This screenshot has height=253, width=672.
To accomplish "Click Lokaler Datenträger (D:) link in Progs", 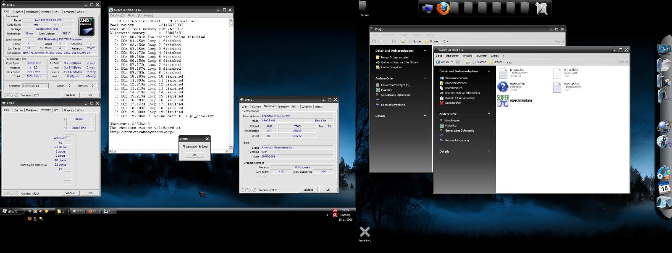I will click(x=396, y=85).
